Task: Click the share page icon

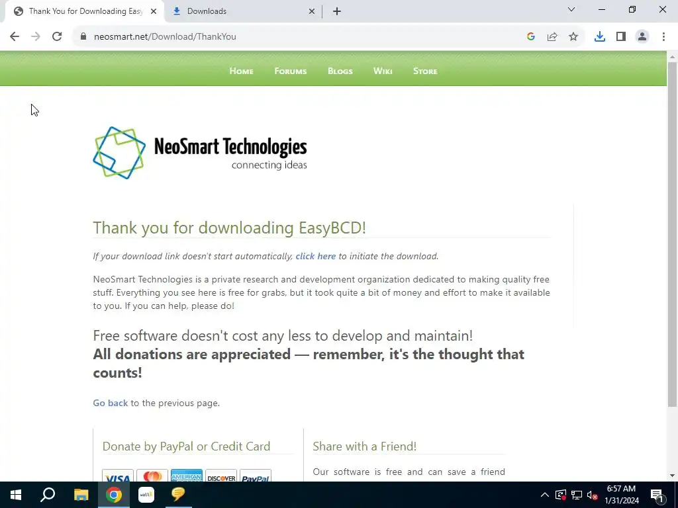Action: point(552,37)
